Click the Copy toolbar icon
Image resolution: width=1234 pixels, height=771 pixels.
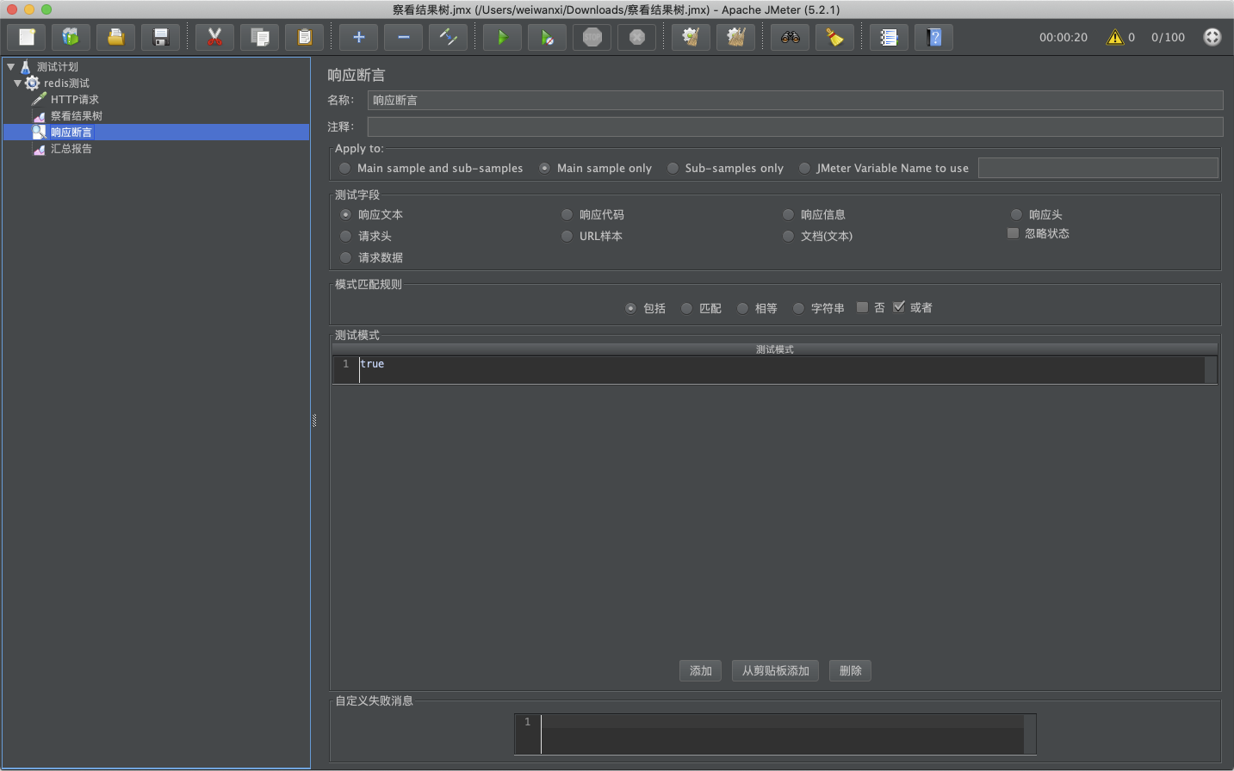click(x=260, y=37)
